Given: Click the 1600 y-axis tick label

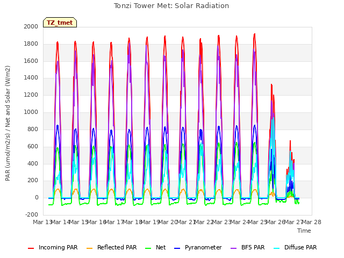Looking at the screenshot, I should click(x=31, y=61).
